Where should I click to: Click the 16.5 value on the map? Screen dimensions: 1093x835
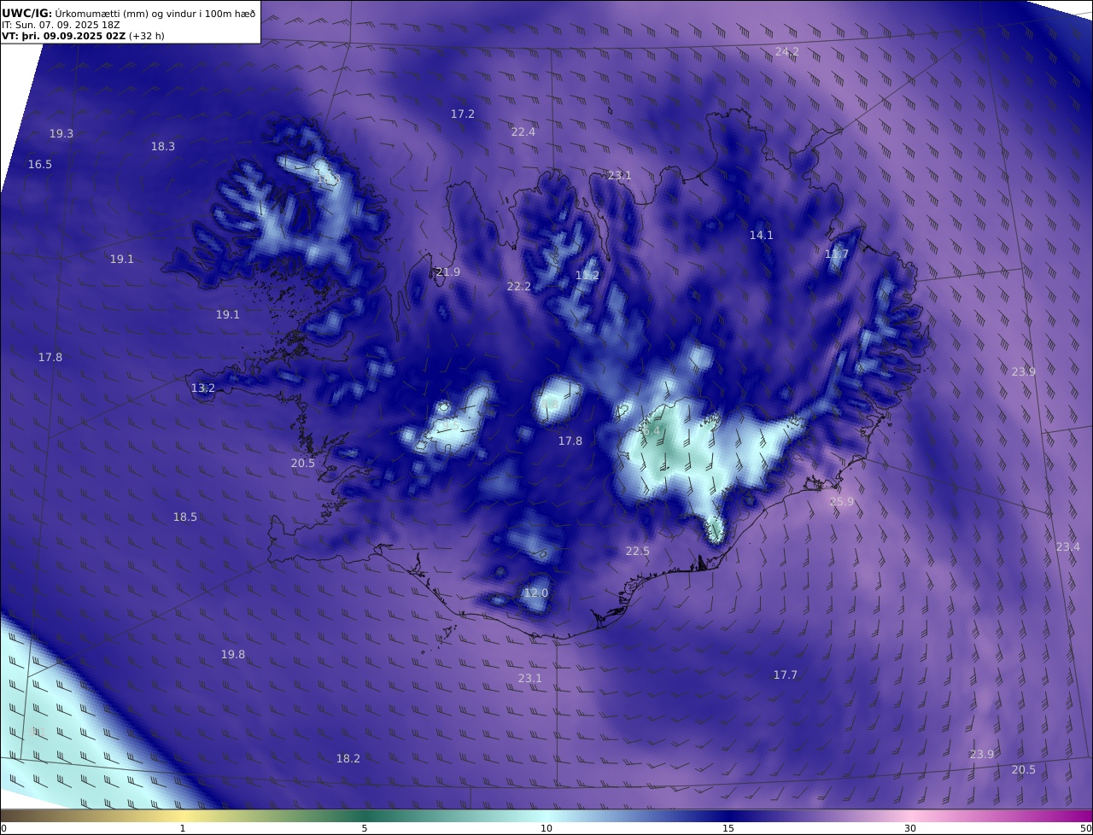pyautogui.click(x=40, y=165)
